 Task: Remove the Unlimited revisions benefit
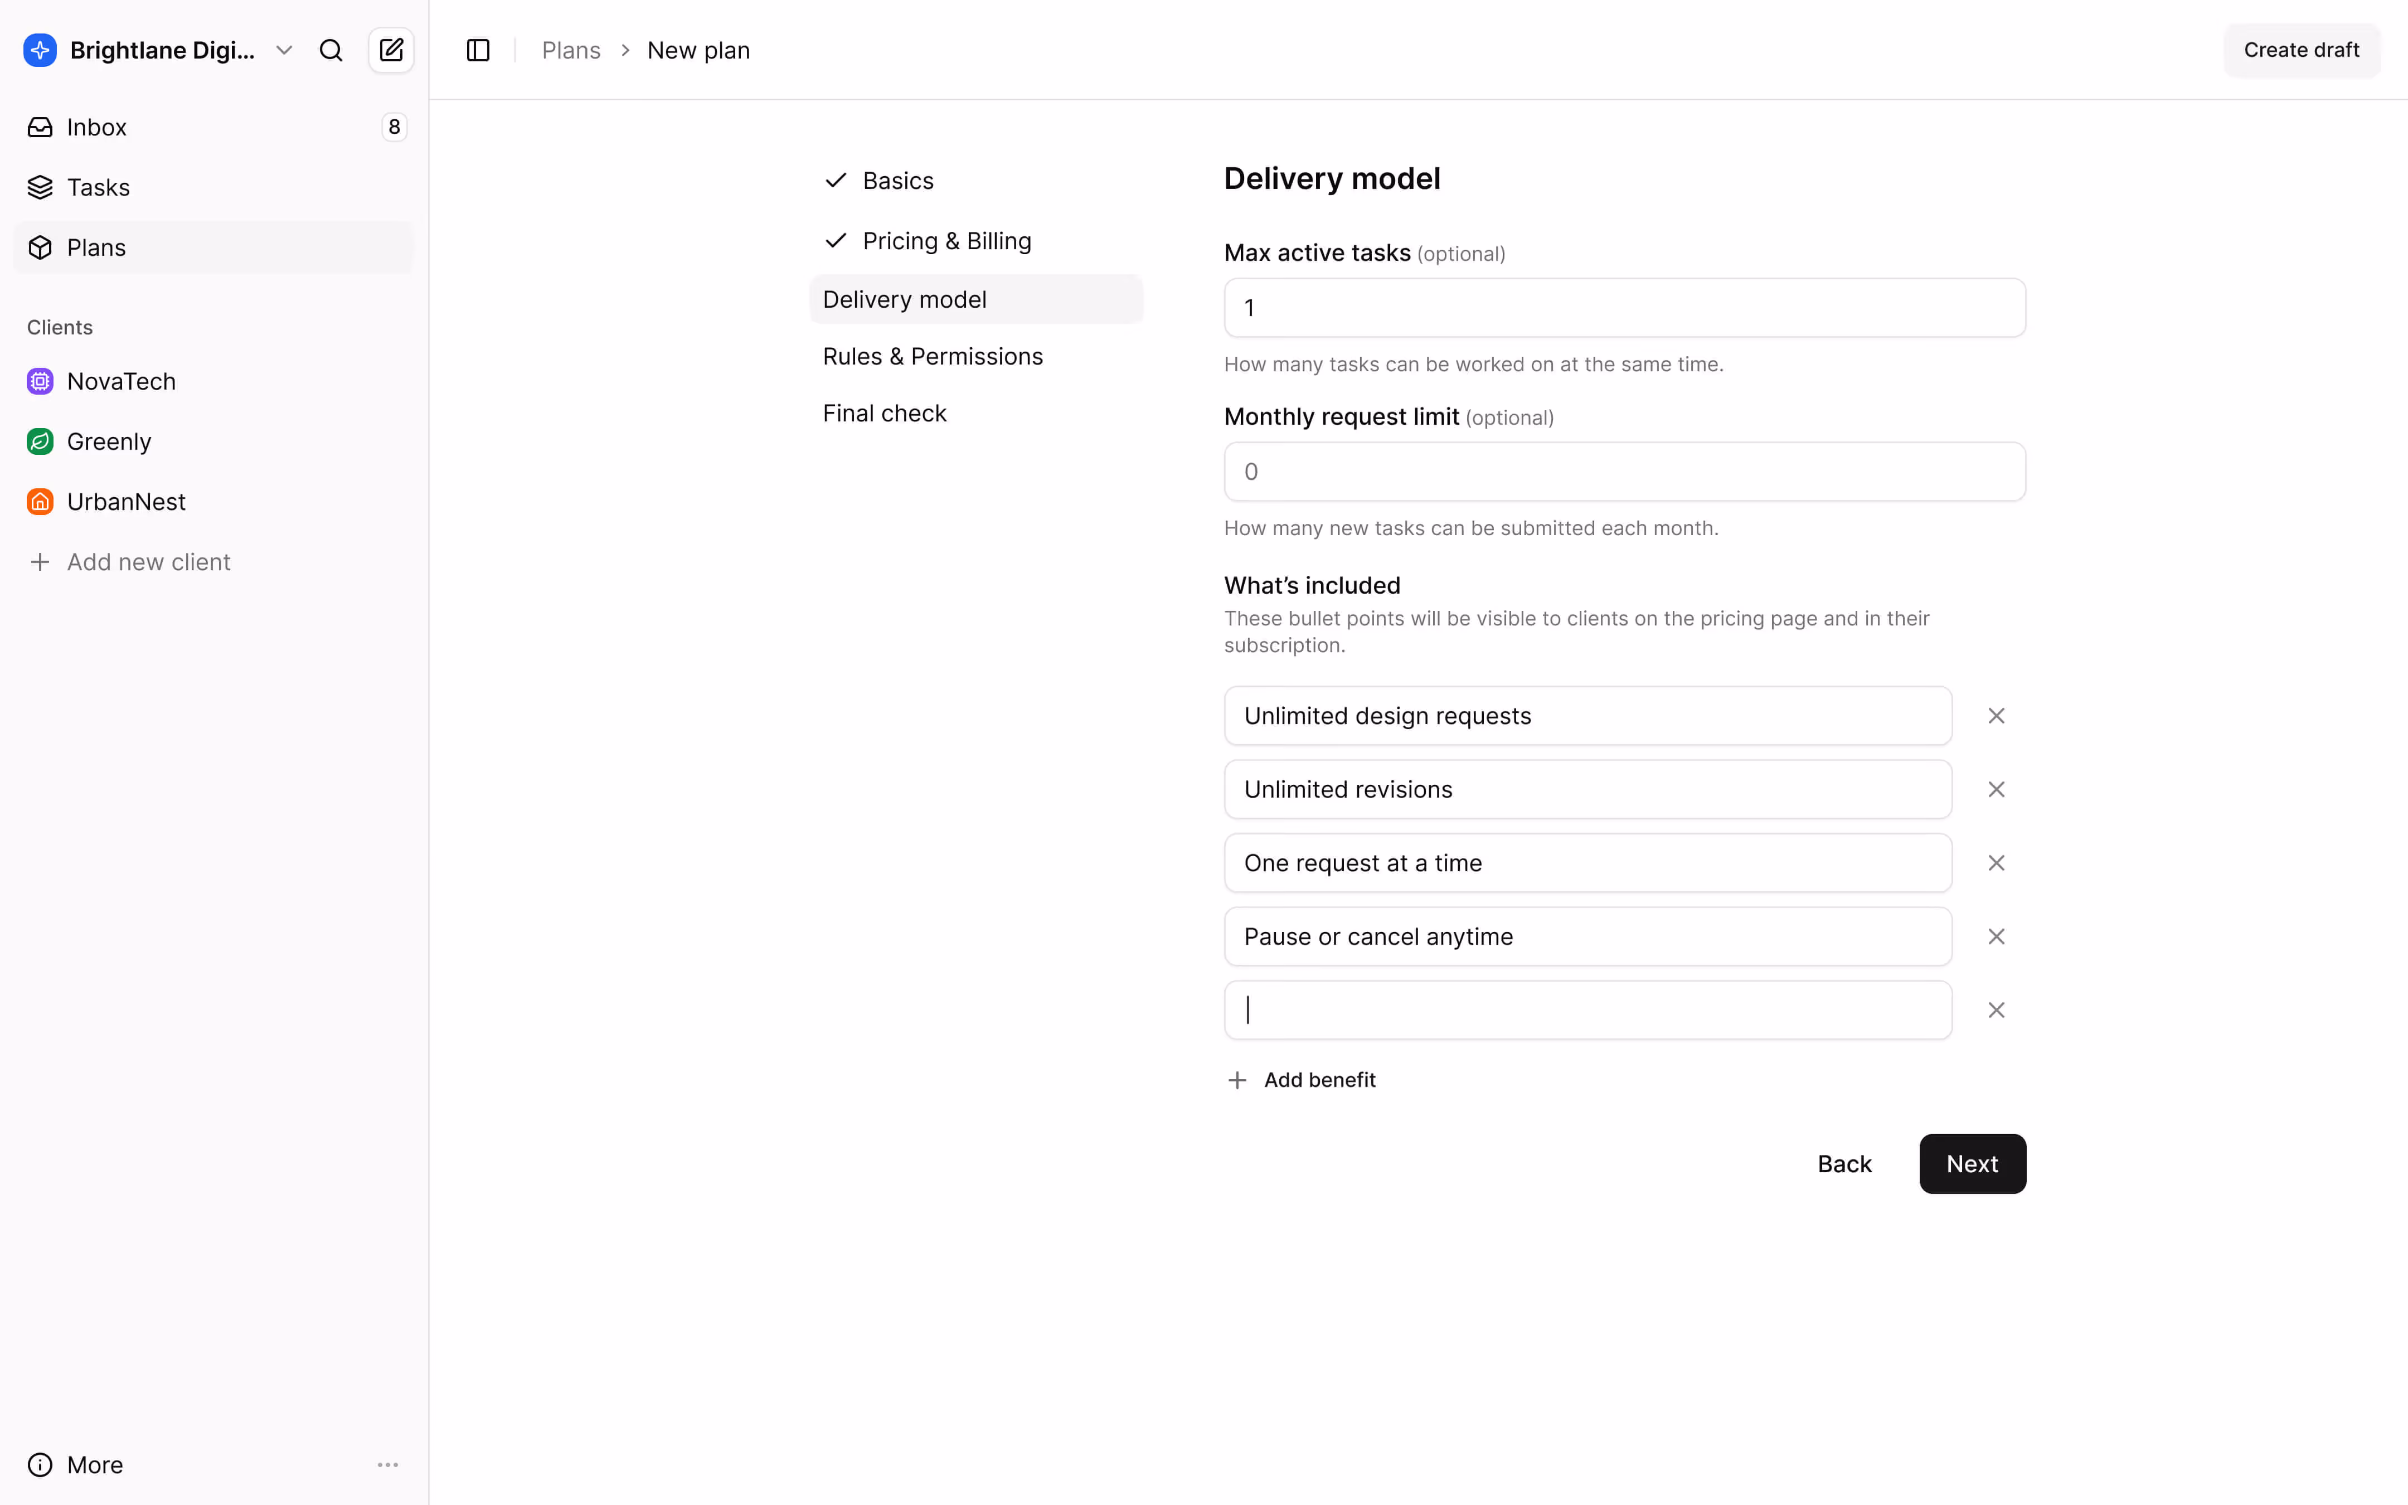pos(1997,788)
